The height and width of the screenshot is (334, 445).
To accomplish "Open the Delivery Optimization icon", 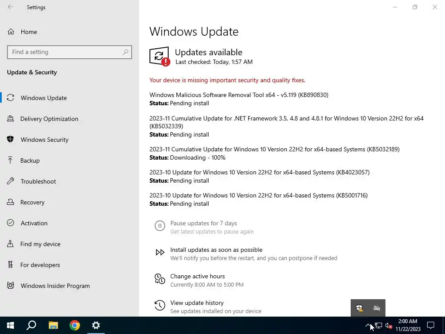I will 10,118.
